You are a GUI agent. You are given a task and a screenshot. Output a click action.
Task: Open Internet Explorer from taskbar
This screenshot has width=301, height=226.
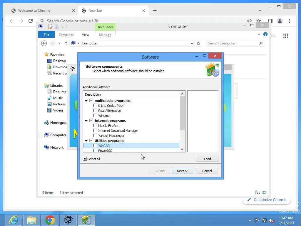[x=14, y=220]
